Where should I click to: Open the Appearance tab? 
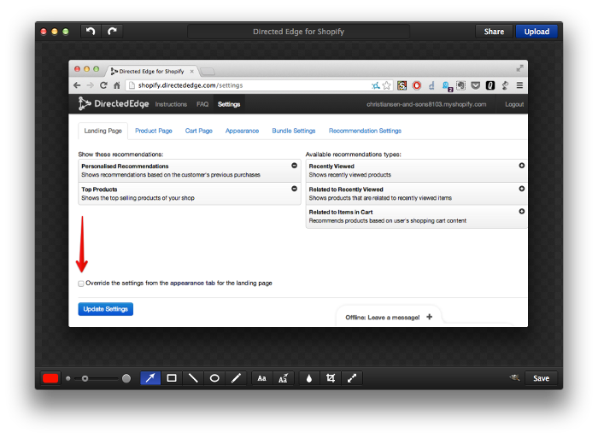pos(242,131)
